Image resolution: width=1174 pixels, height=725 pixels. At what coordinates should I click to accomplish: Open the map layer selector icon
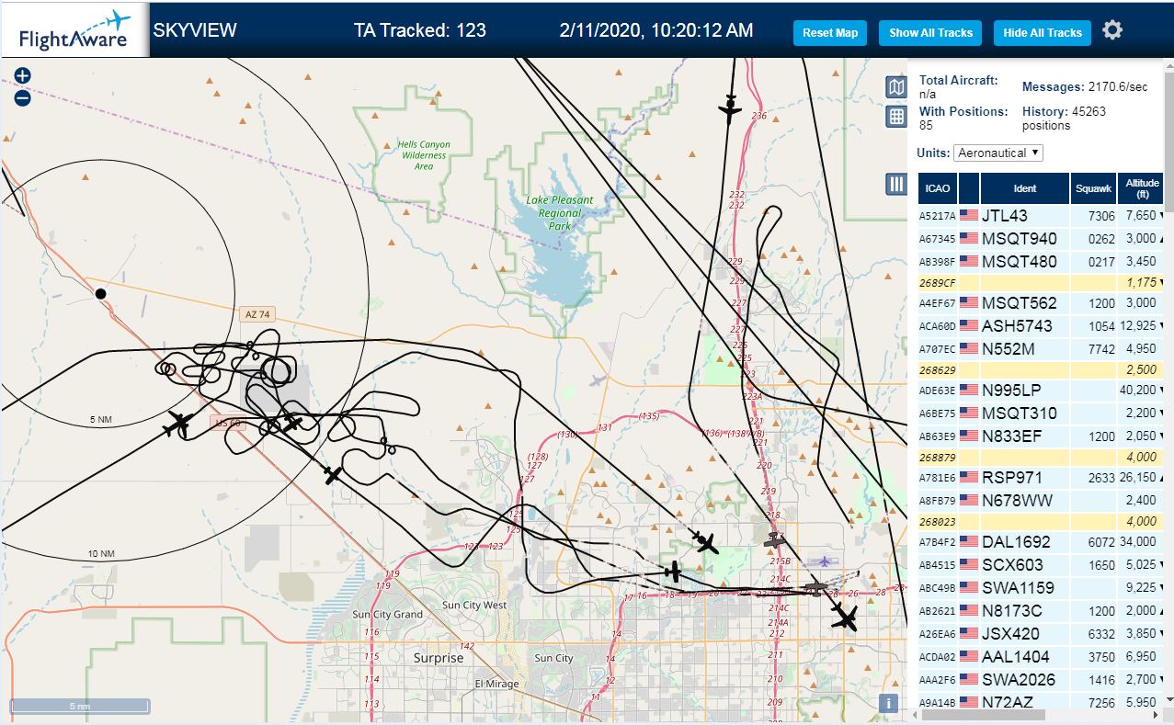pos(896,87)
